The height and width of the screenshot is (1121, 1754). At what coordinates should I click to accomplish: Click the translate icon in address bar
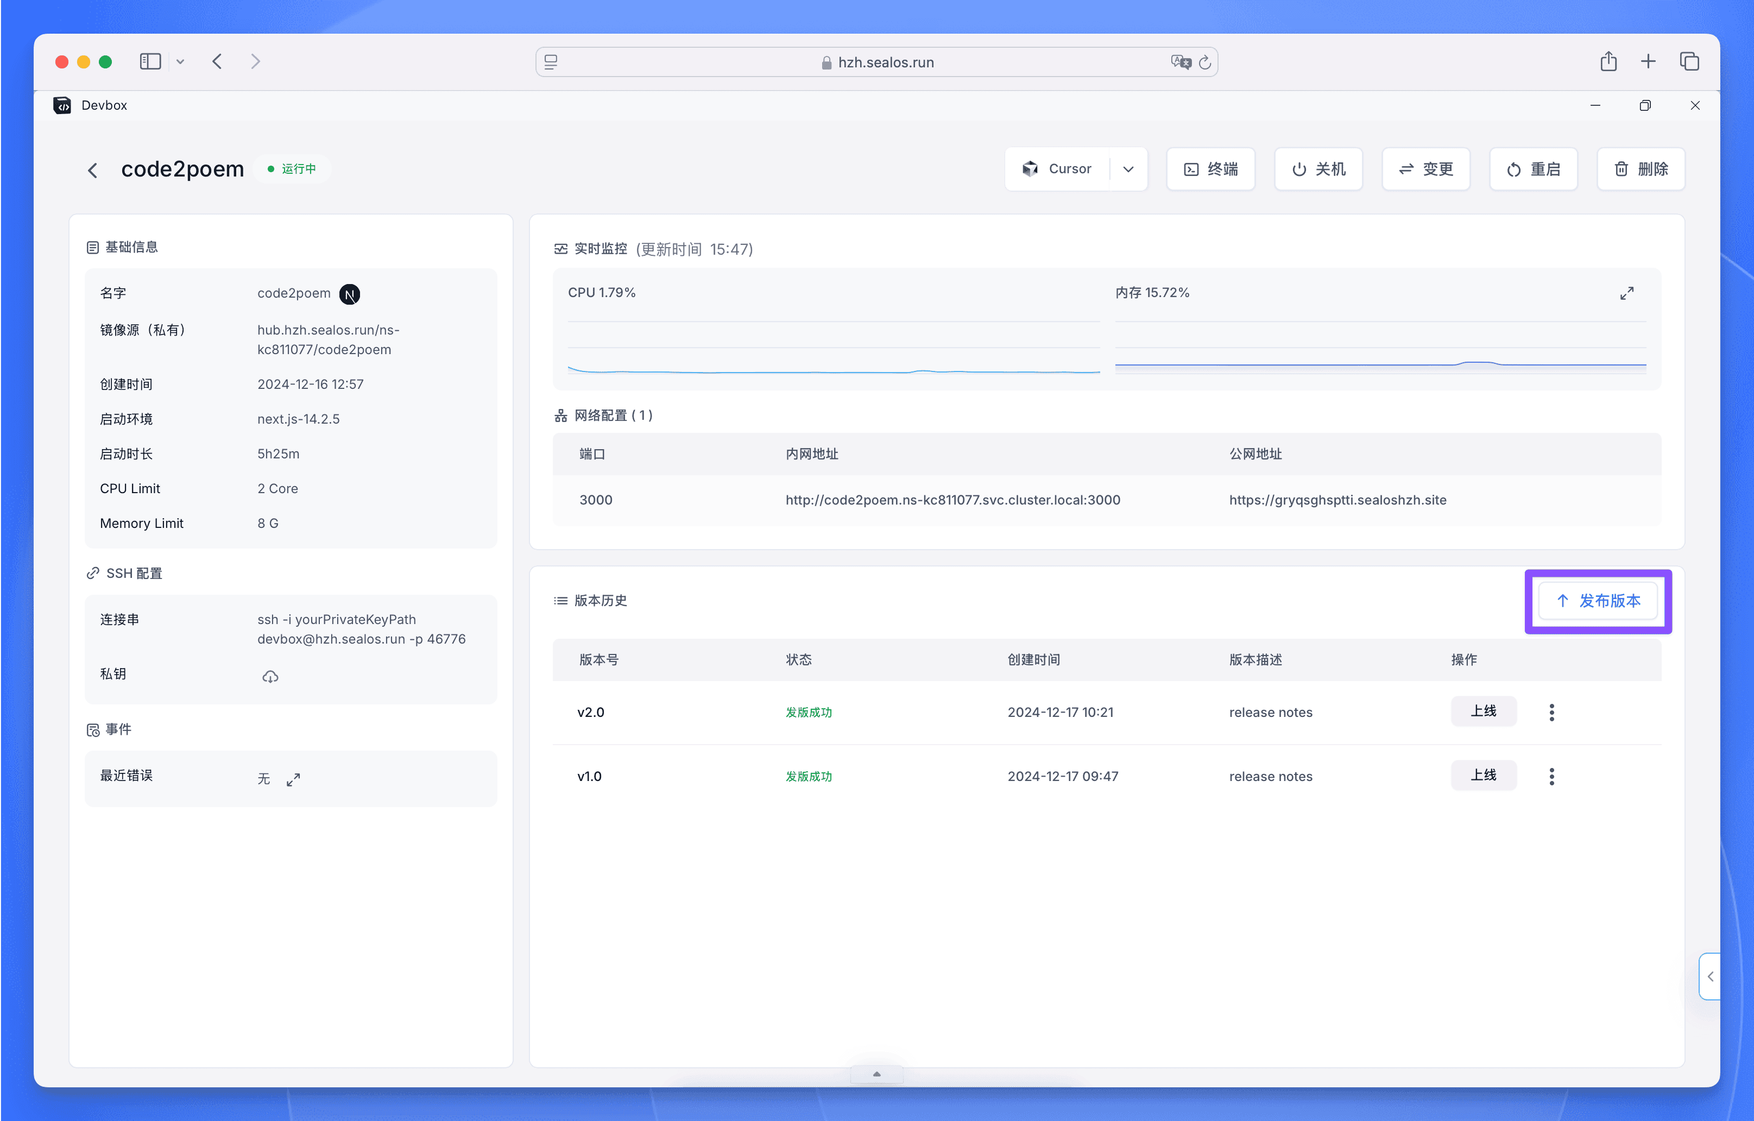tap(1180, 62)
